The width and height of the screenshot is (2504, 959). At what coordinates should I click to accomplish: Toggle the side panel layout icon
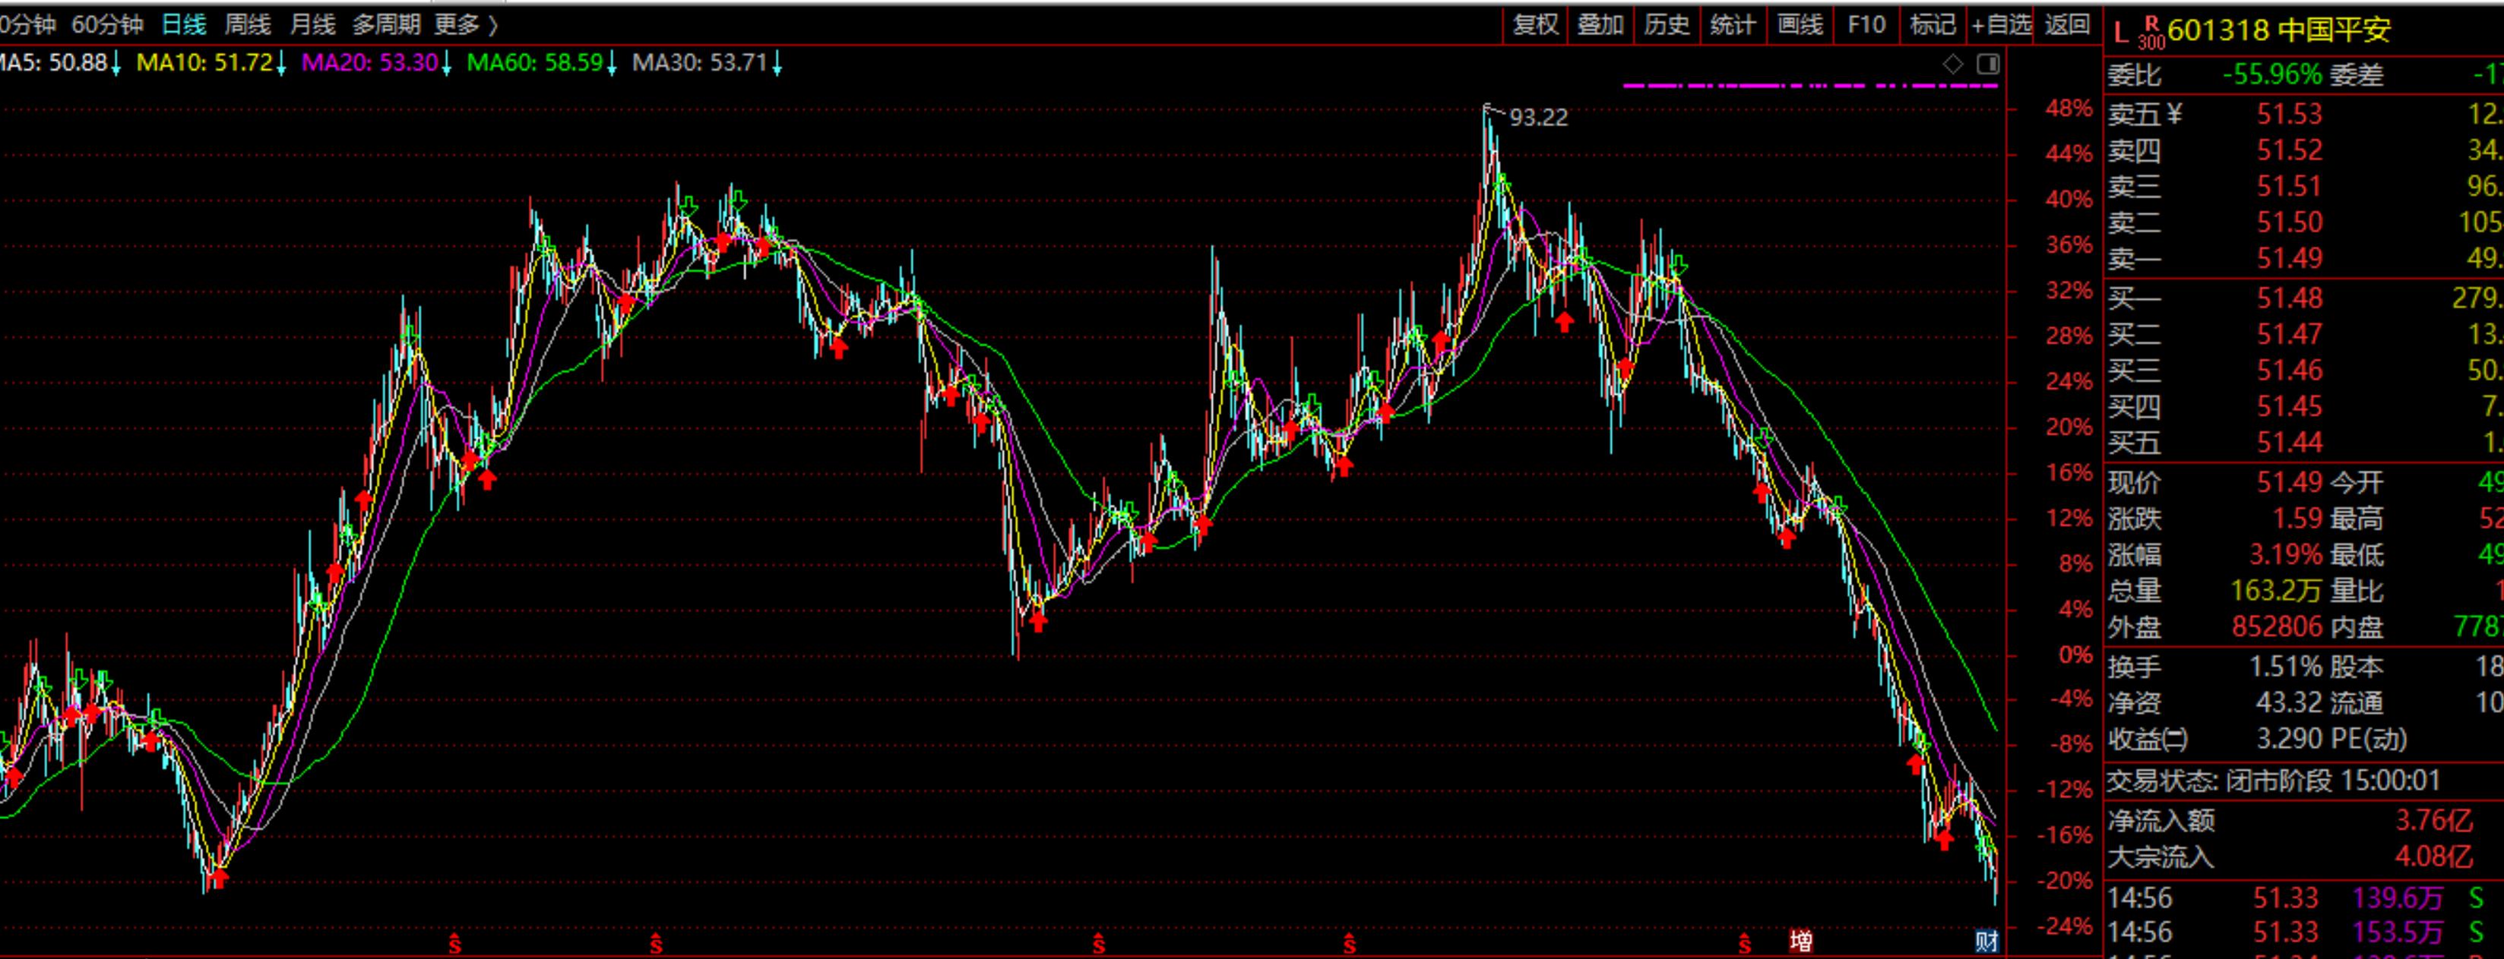tap(1988, 64)
